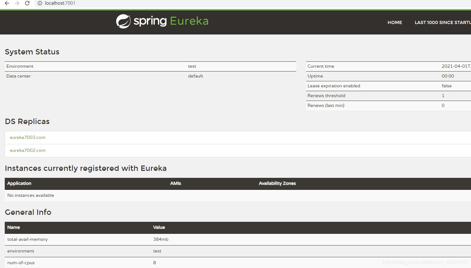Click the Uptime label

315,76
